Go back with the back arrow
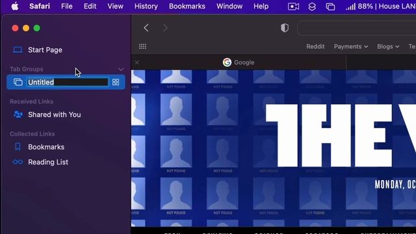 [x=146, y=27]
